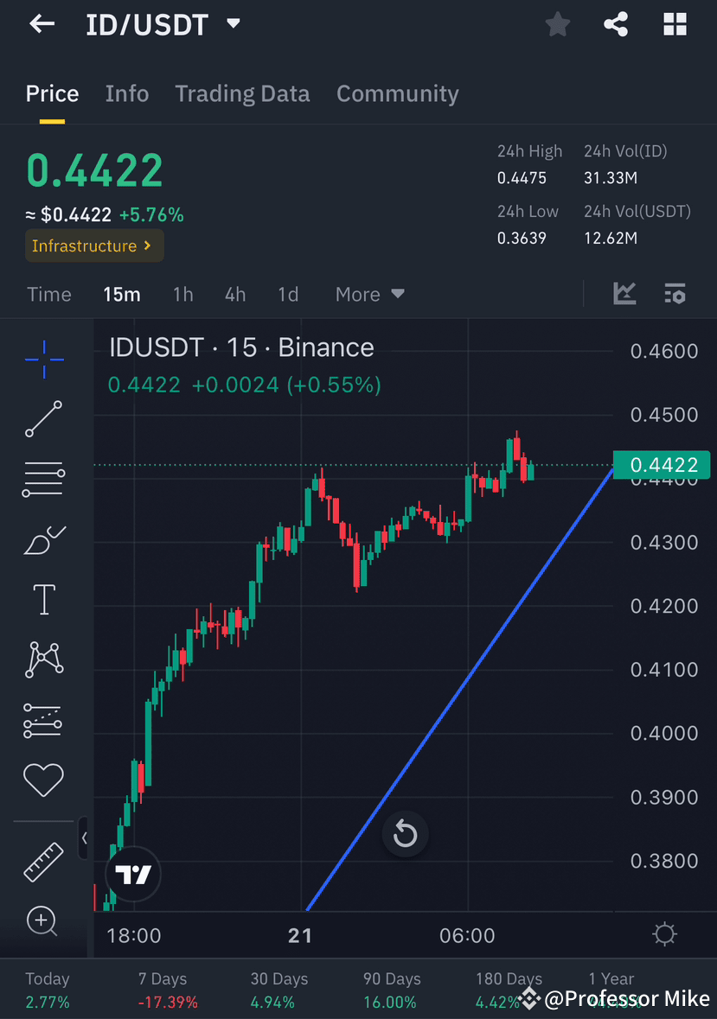
Task: Expand the More timeframes dropdown
Action: (369, 294)
